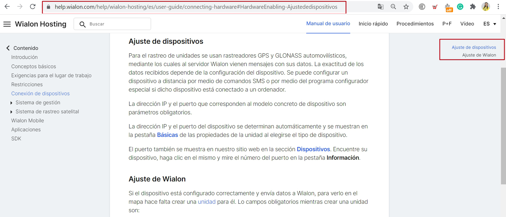Open the ES language dropdown
Image resolution: width=506 pixels, height=217 pixels.
coord(490,24)
